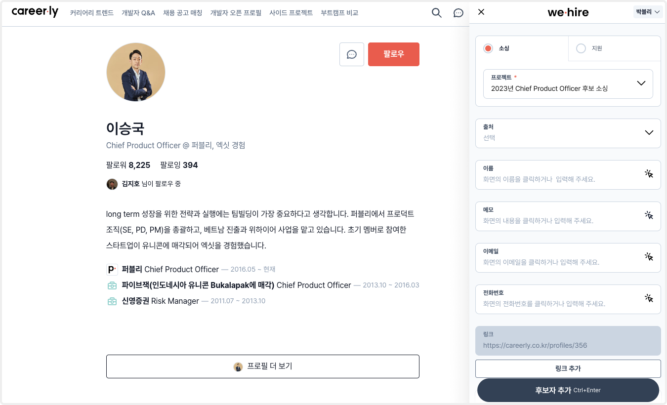The height and width of the screenshot is (405, 667).
Task: Open the 출처 선택 dropdown
Action: pos(568,133)
